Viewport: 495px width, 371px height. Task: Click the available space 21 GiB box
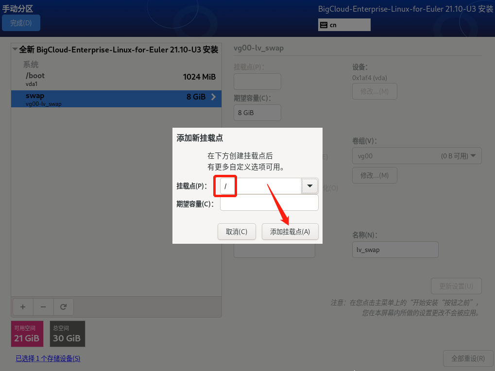pos(27,334)
